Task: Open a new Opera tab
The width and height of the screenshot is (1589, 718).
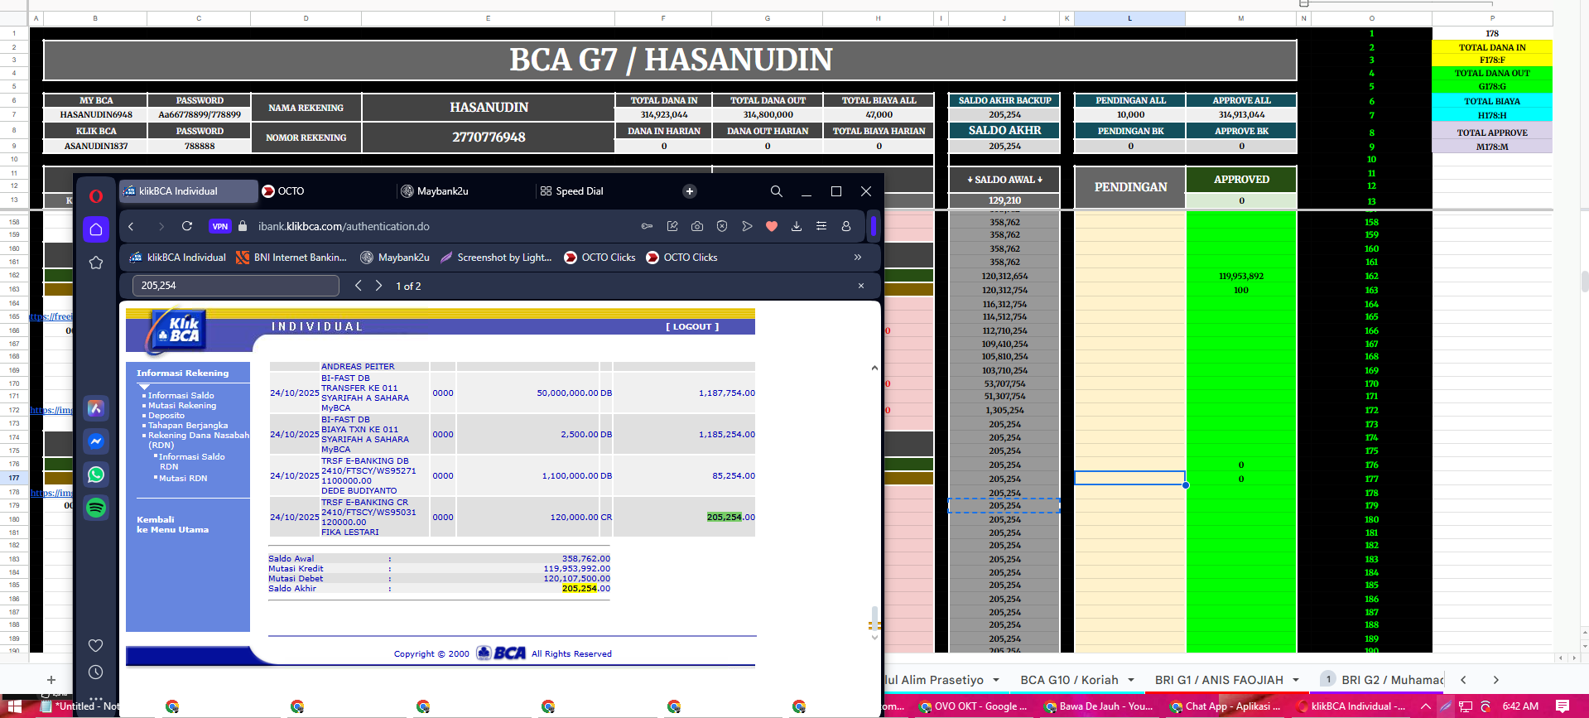Action: [x=690, y=191]
